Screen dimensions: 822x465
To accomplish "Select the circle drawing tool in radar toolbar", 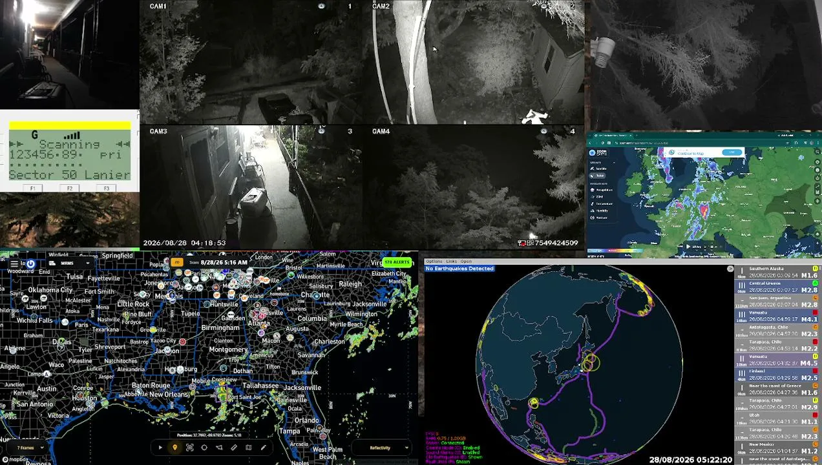I will point(204,448).
